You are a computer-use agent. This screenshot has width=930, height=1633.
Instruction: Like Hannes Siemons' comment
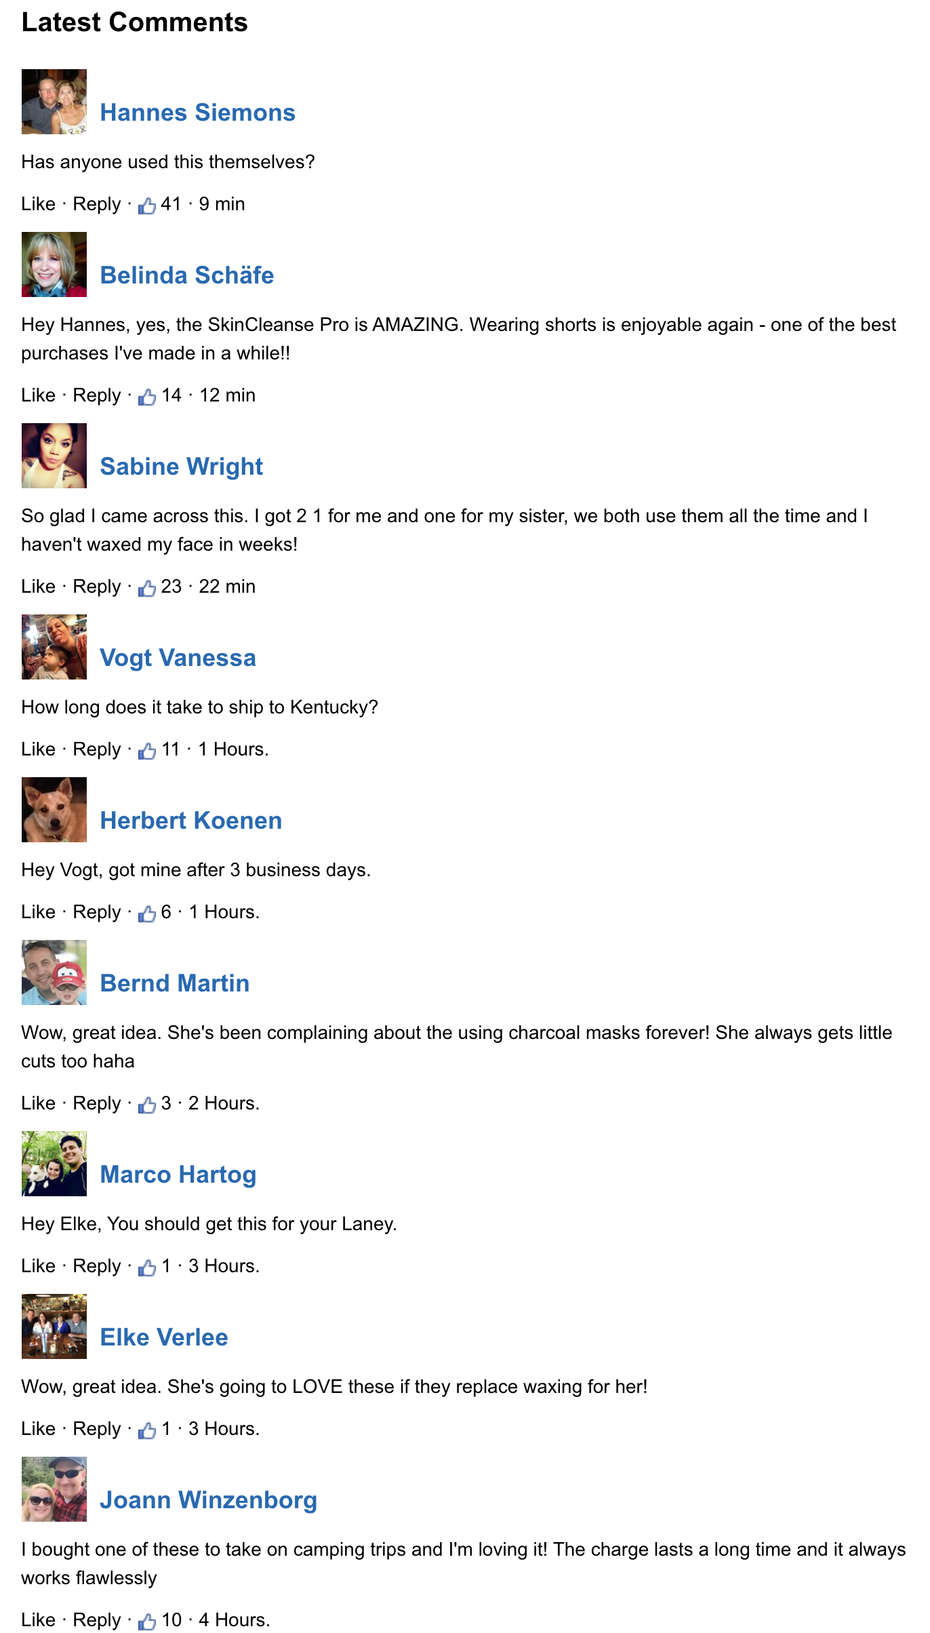pyautogui.click(x=38, y=204)
